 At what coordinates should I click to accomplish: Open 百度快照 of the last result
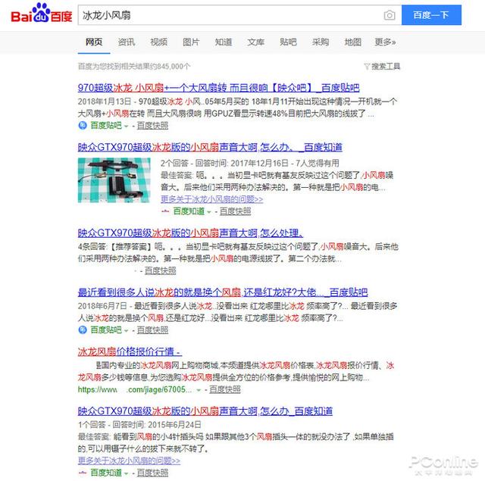[x=152, y=473]
